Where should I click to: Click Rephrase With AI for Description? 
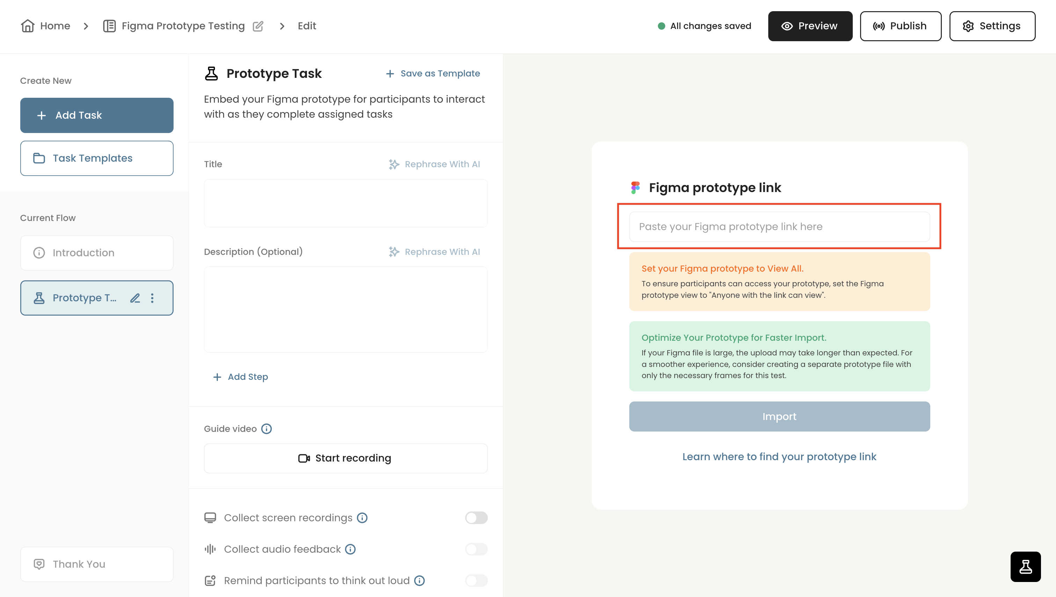tap(434, 252)
